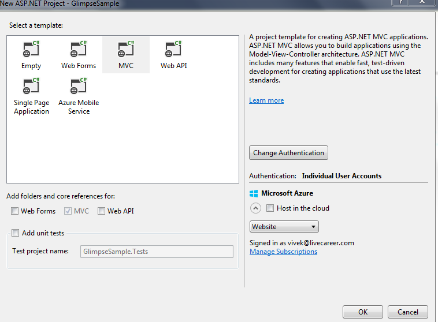Viewport: 438px width, 322px height.
Task: Choose the Azure Mobile Service template icon
Action: pyautogui.click(x=79, y=86)
